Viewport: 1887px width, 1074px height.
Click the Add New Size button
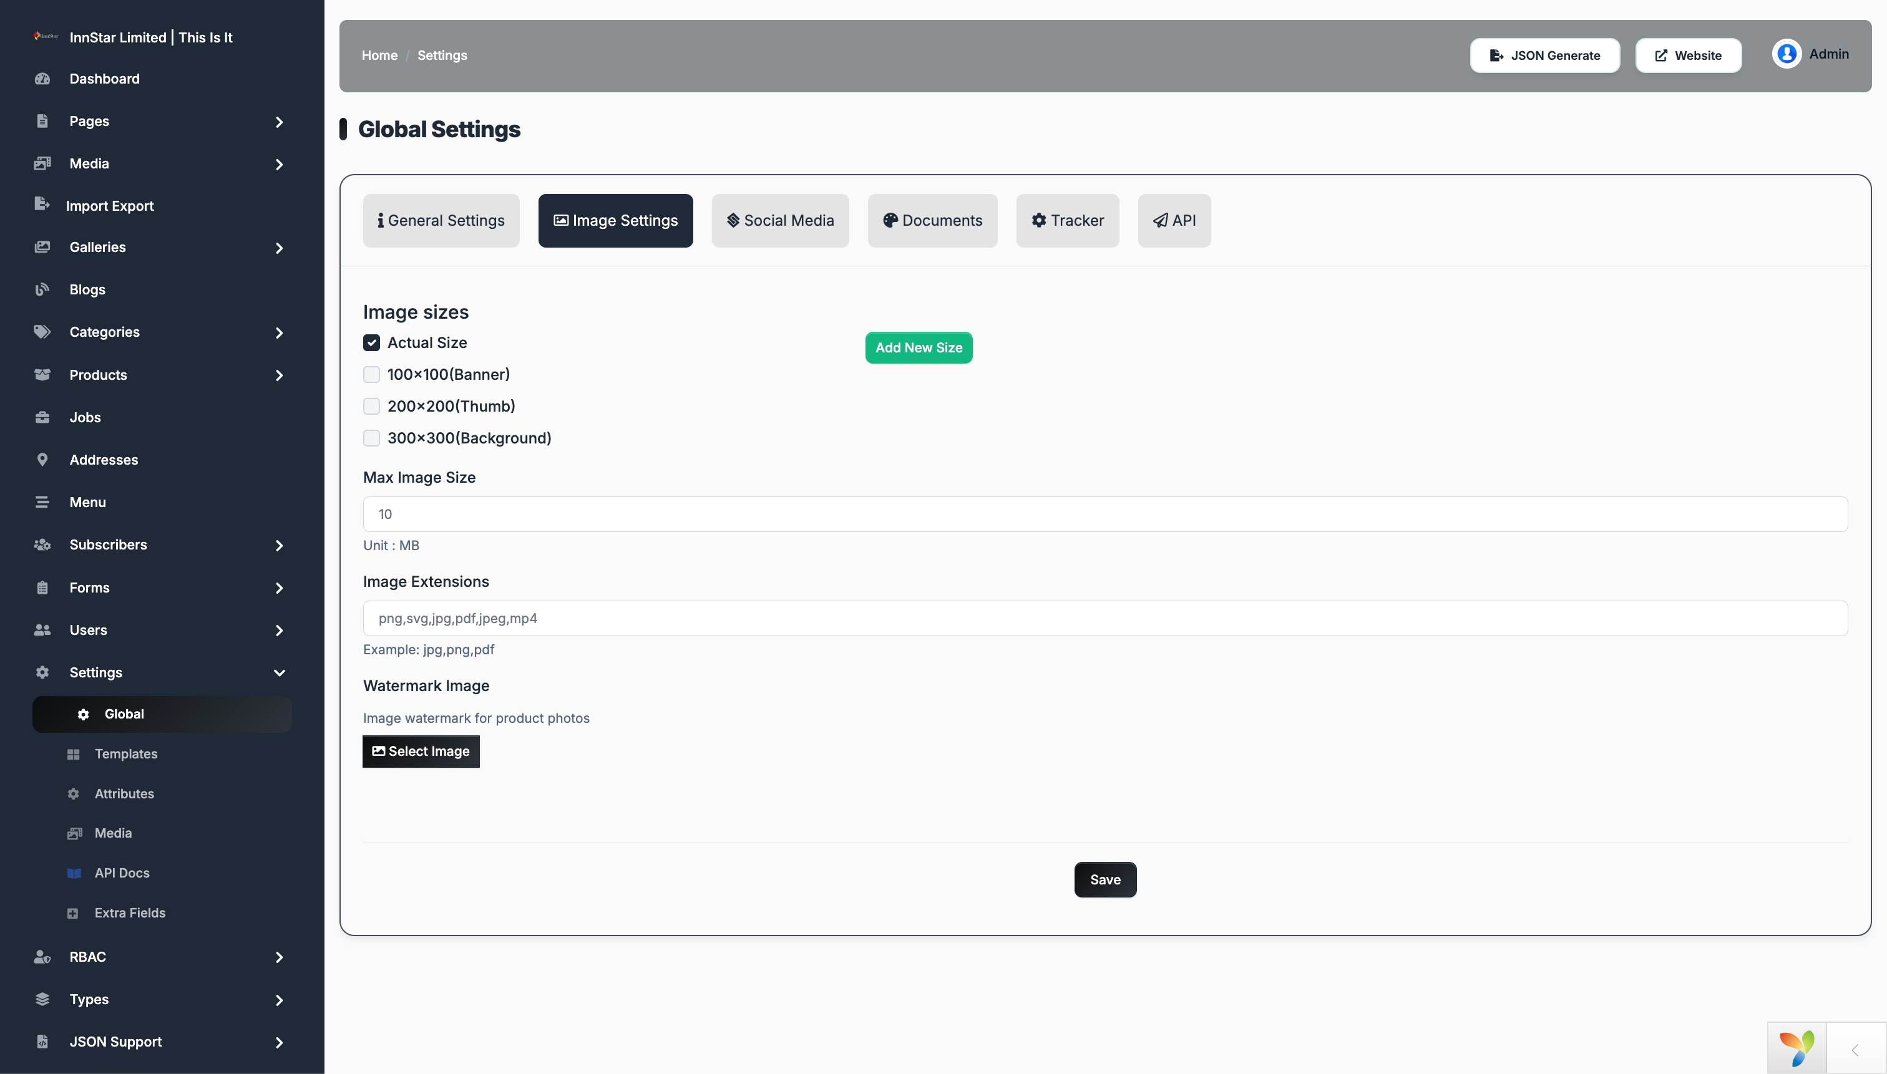[x=919, y=347]
